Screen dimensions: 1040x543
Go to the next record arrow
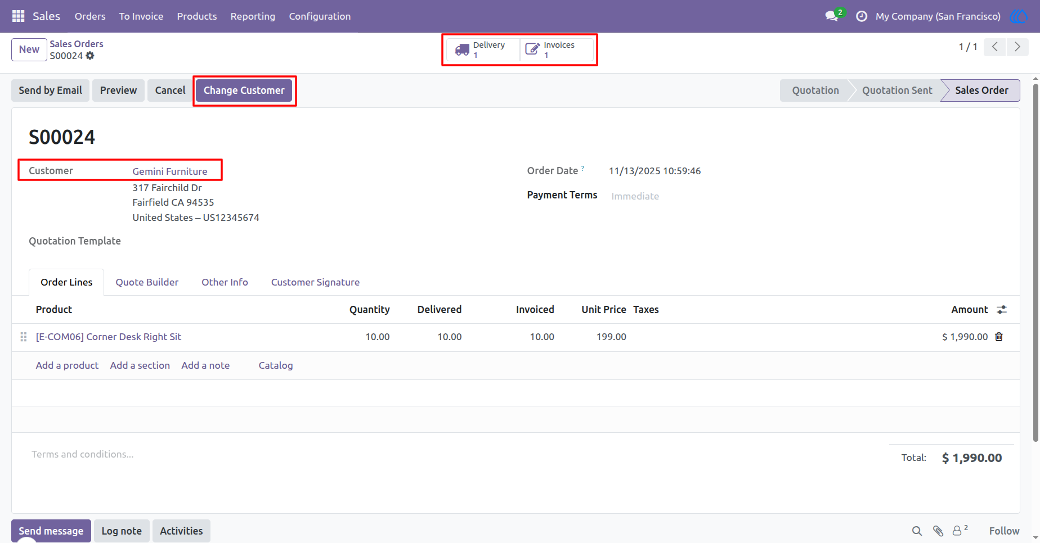(1017, 47)
